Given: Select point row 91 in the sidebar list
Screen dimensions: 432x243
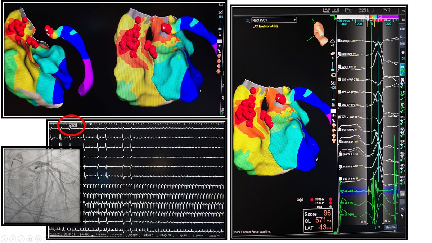Looking at the screenshot, I should pyautogui.click(x=403, y=121).
